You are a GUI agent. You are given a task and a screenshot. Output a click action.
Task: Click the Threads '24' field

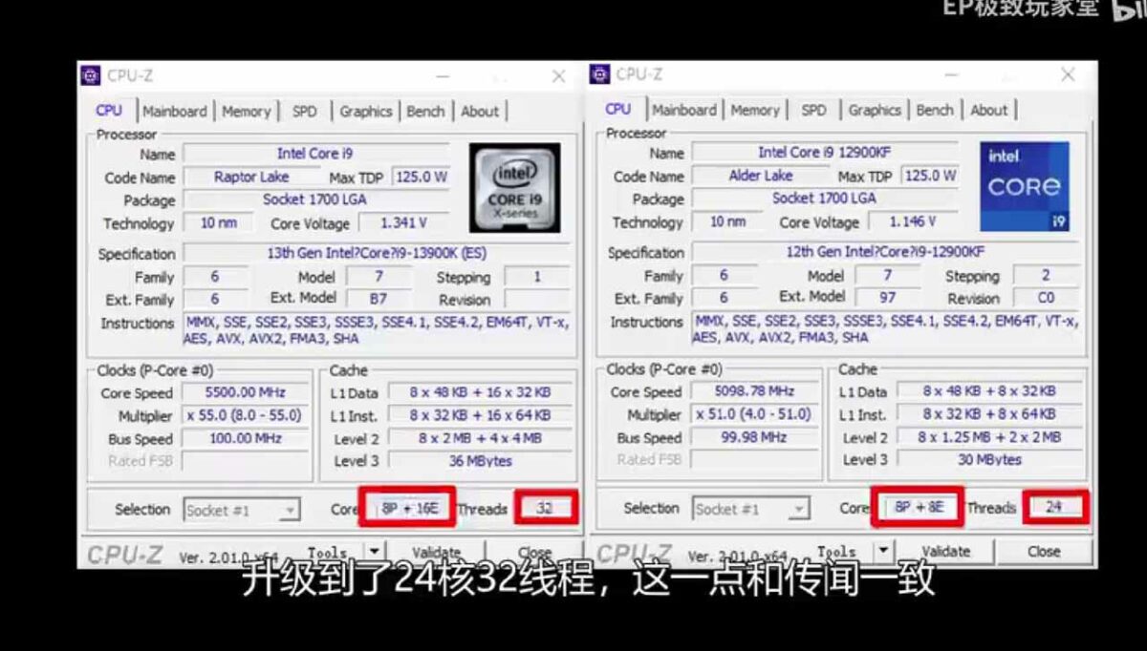(x=1054, y=508)
